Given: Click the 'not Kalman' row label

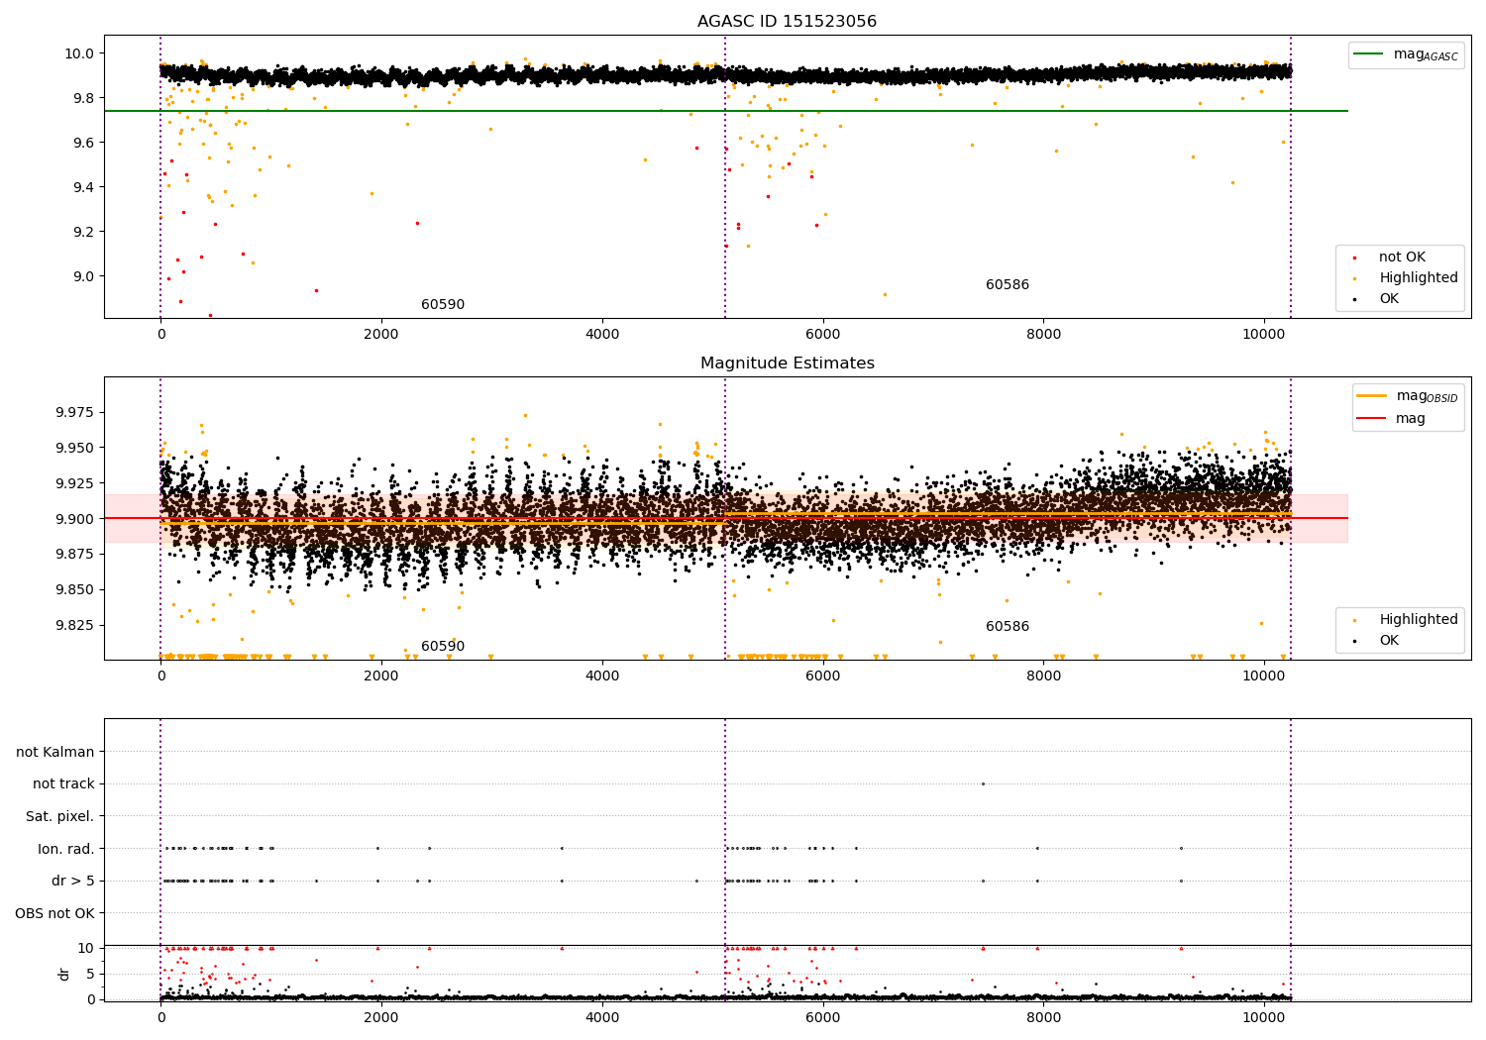Looking at the screenshot, I should pos(55,752).
